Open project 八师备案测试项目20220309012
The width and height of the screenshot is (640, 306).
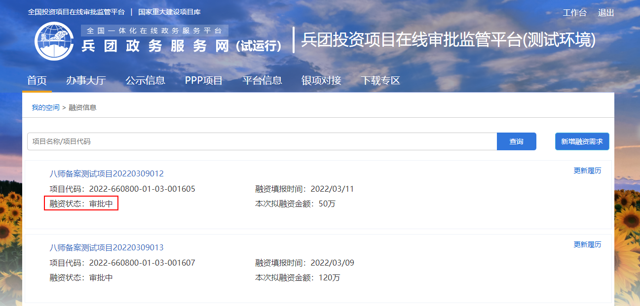click(107, 173)
